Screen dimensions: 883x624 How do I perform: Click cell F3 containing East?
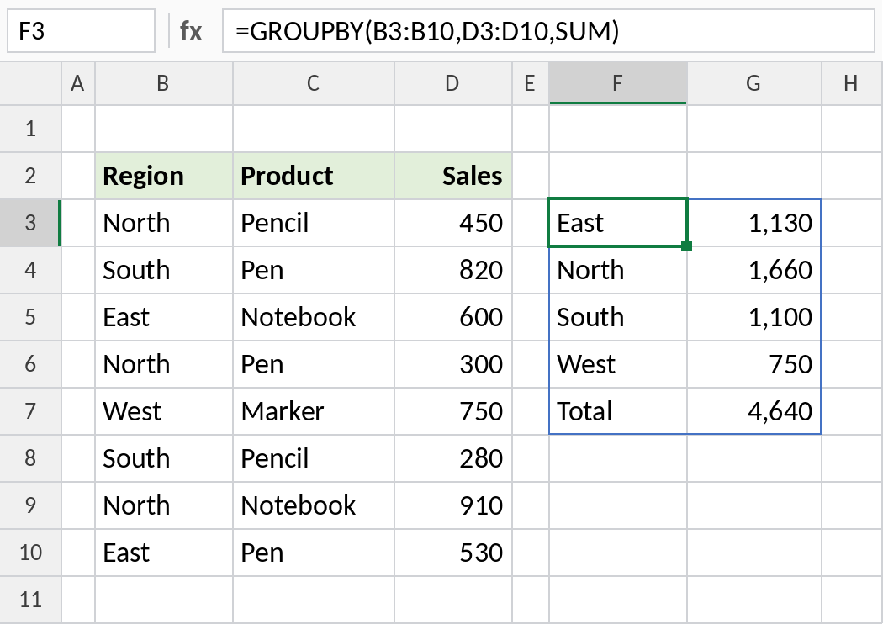[x=618, y=223]
